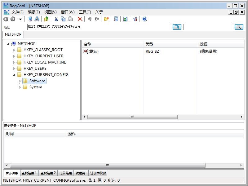This screenshot has width=248, height=186.
Task: Click the Refresh icon on the toolbar
Action: [x=124, y=19]
